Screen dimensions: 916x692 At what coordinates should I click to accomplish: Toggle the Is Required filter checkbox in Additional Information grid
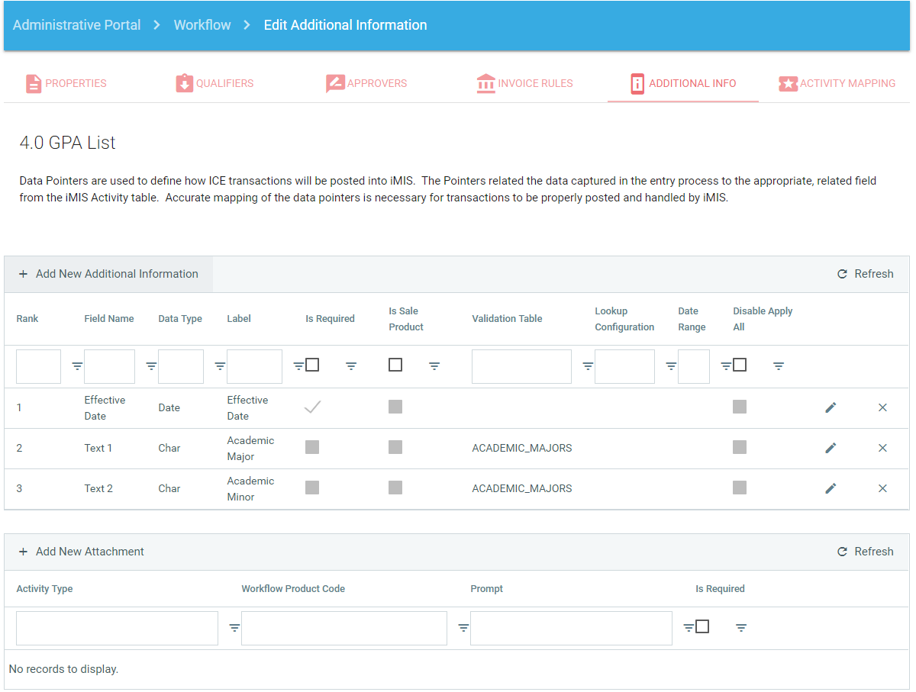tap(312, 365)
